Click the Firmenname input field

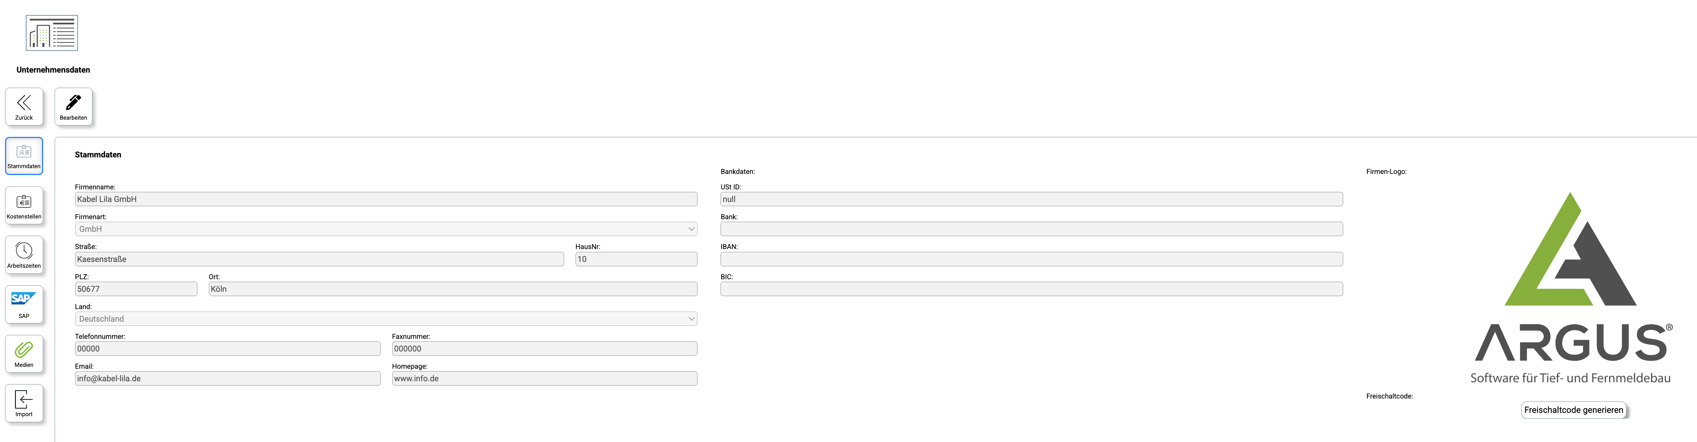385,199
